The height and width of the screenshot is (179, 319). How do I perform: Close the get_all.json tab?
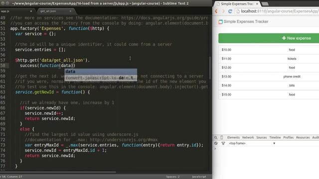(x=70, y=11)
